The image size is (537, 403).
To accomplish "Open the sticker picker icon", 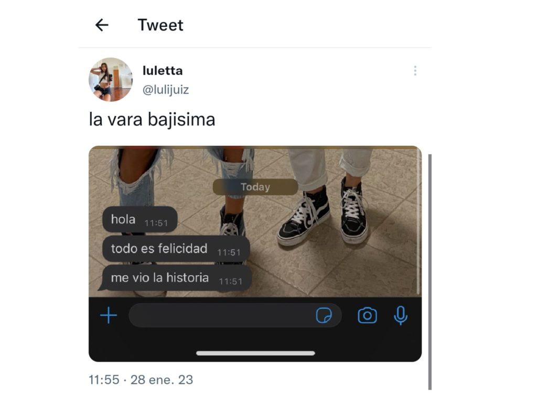I will pyautogui.click(x=324, y=315).
